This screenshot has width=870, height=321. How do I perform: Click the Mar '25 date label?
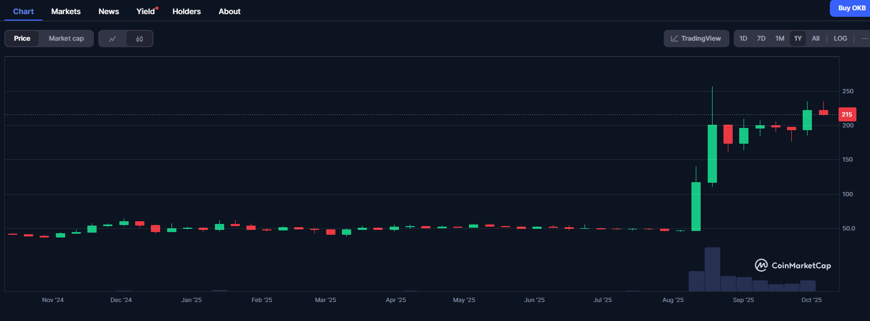(x=326, y=300)
